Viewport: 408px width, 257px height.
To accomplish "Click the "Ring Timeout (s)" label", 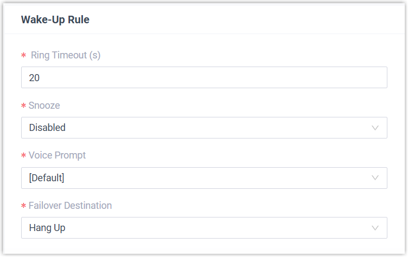I will point(66,55).
